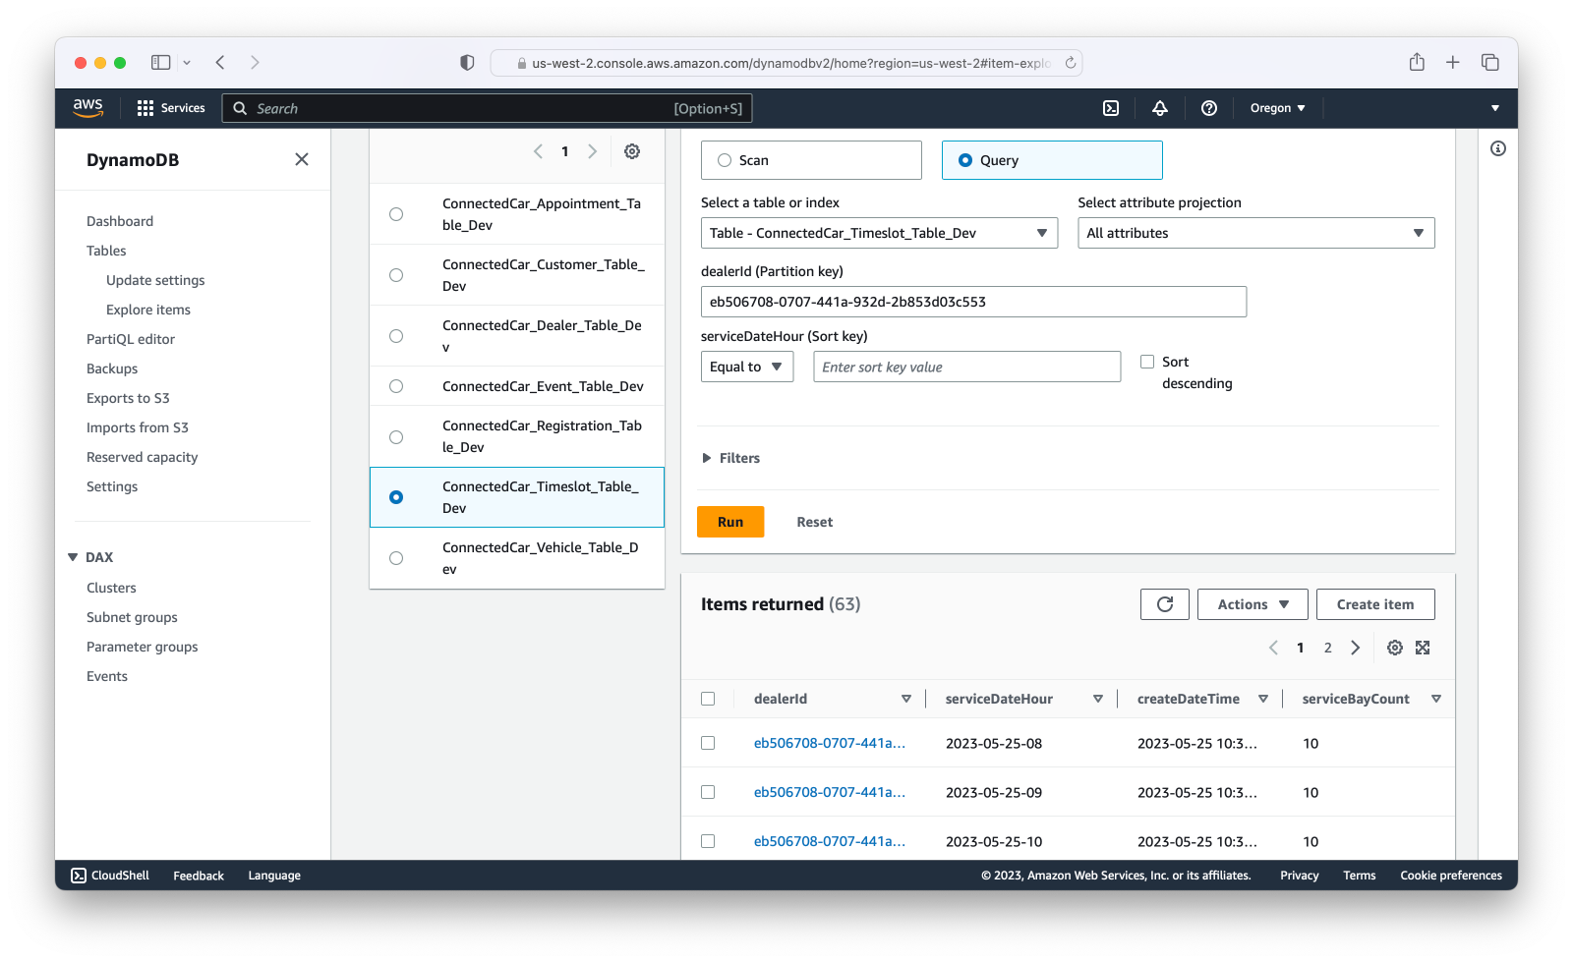Click the Reset button
The height and width of the screenshot is (963, 1573).
814,522
